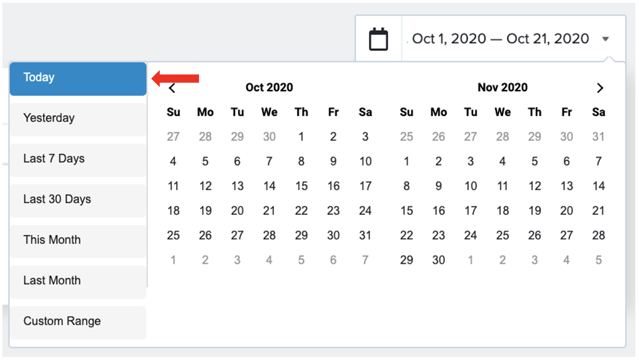
Task: Choose October 31 in the calendar
Action: coord(365,235)
